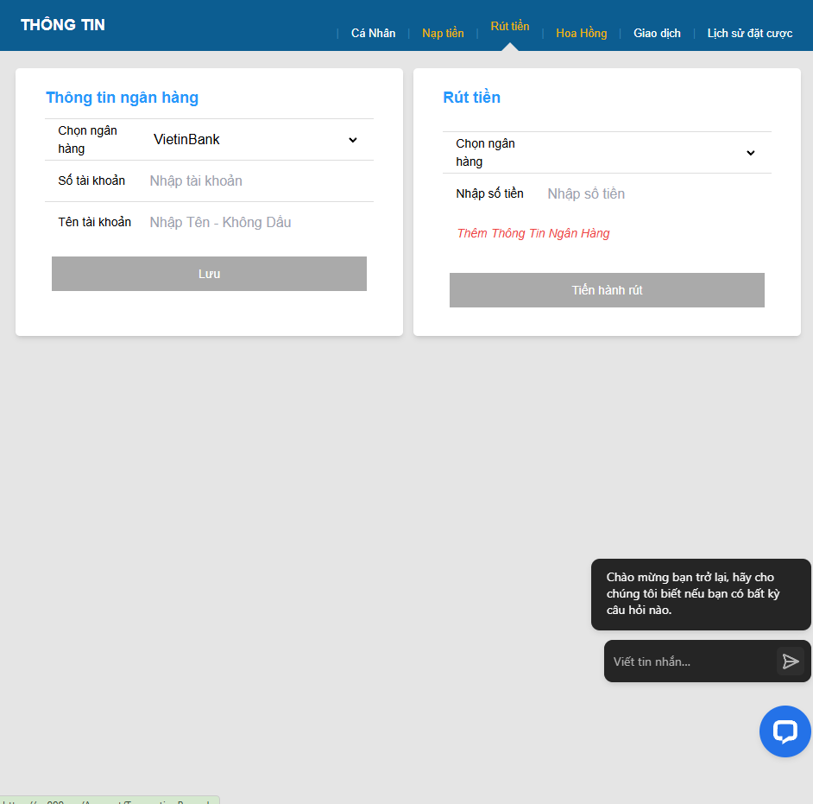813x804 pixels.
Task: Click the Viết tin nhắn chat box
Action: pyautogui.click(x=689, y=662)
